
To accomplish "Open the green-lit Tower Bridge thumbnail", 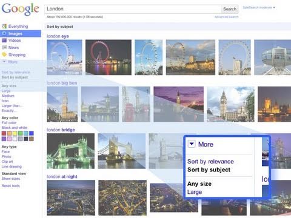I will [x=70, y=151].
